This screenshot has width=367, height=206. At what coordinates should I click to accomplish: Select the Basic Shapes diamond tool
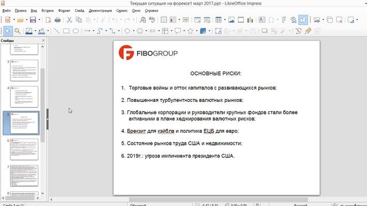127,31
